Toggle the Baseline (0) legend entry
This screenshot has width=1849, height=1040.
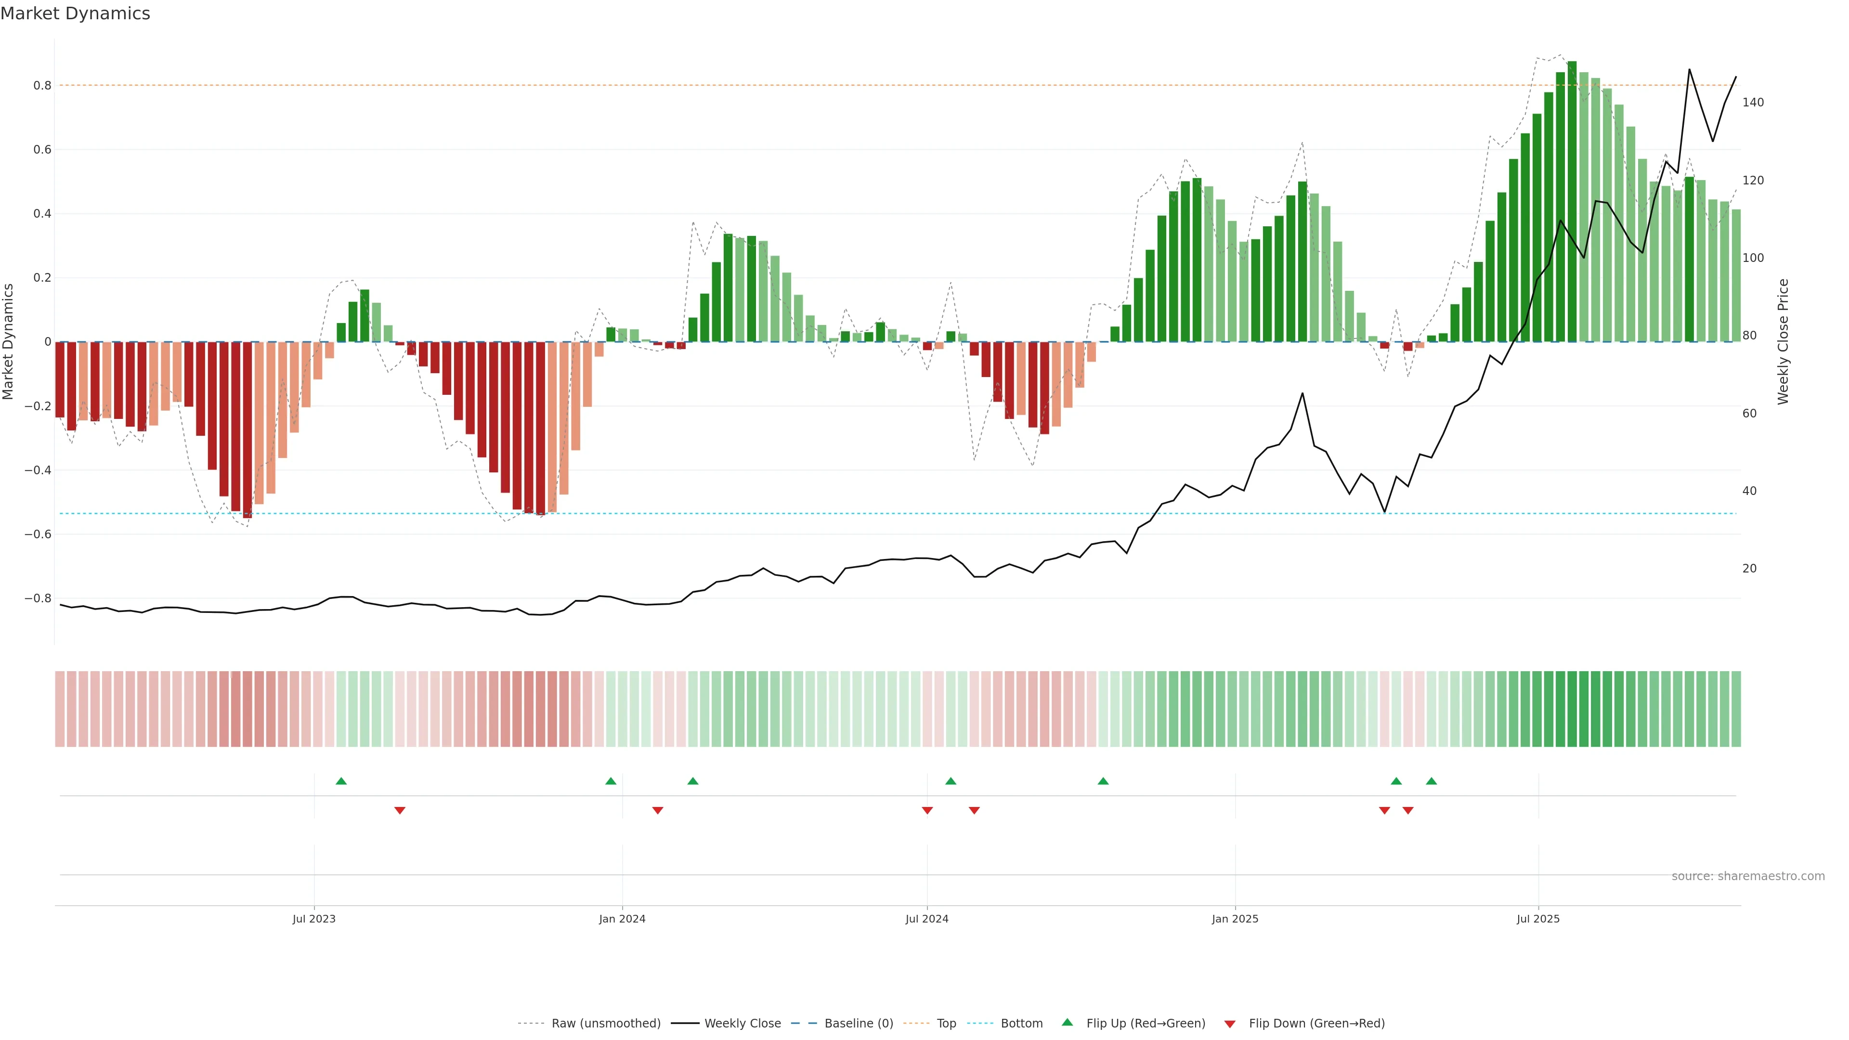[x=859, y=1024]
